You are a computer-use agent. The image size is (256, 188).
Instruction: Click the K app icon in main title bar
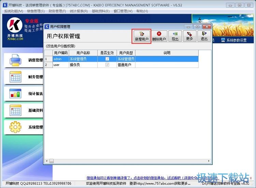point(5,5)
